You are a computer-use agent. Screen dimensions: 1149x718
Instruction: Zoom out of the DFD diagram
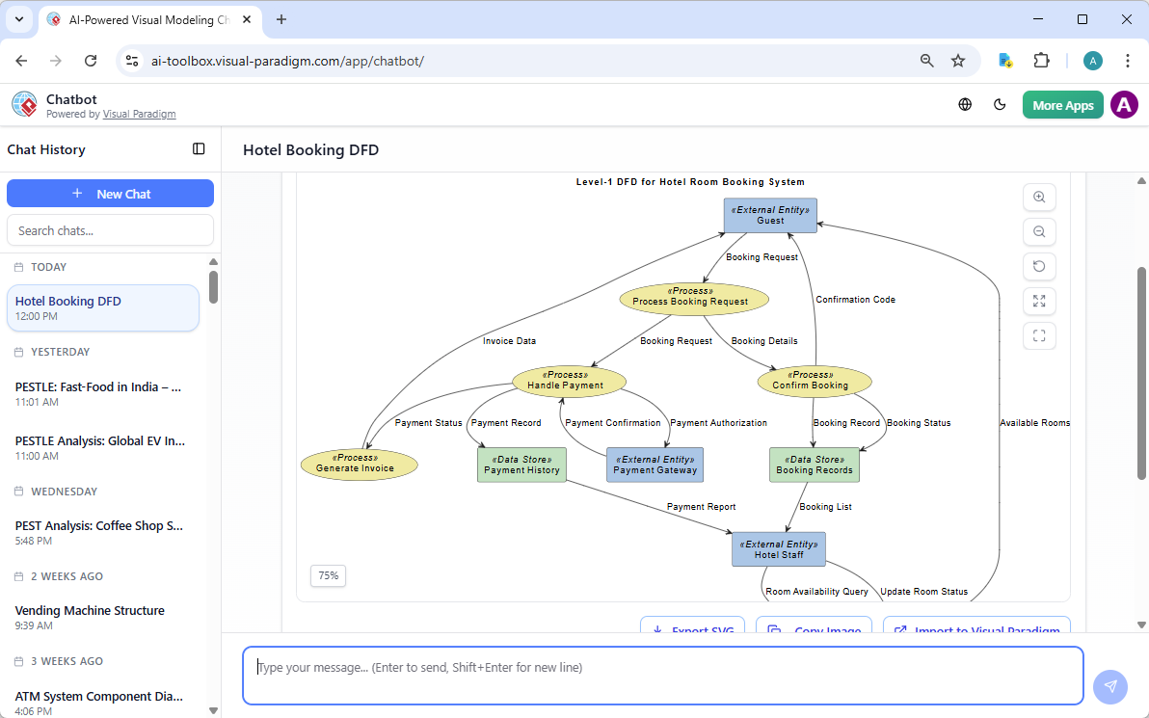1039,231
